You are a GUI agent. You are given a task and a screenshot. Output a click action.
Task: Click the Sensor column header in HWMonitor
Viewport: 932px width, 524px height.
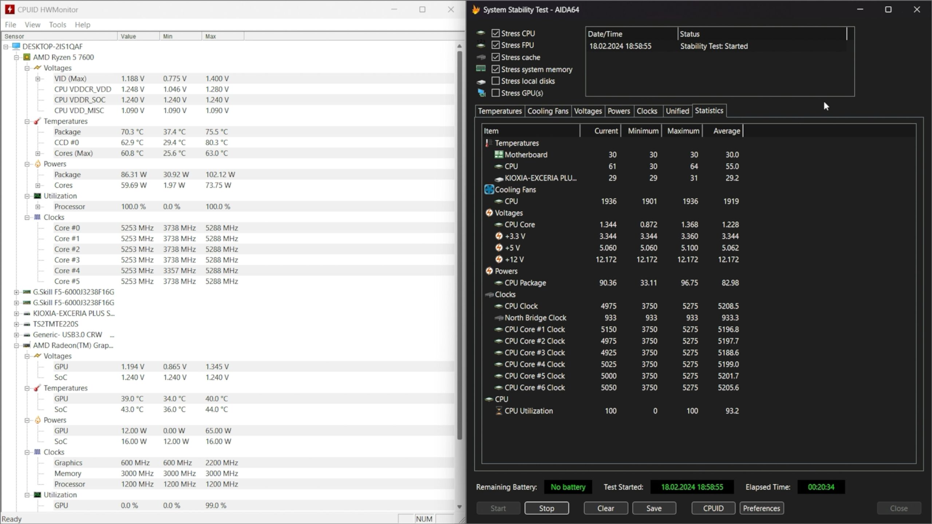tap(60, 36)
